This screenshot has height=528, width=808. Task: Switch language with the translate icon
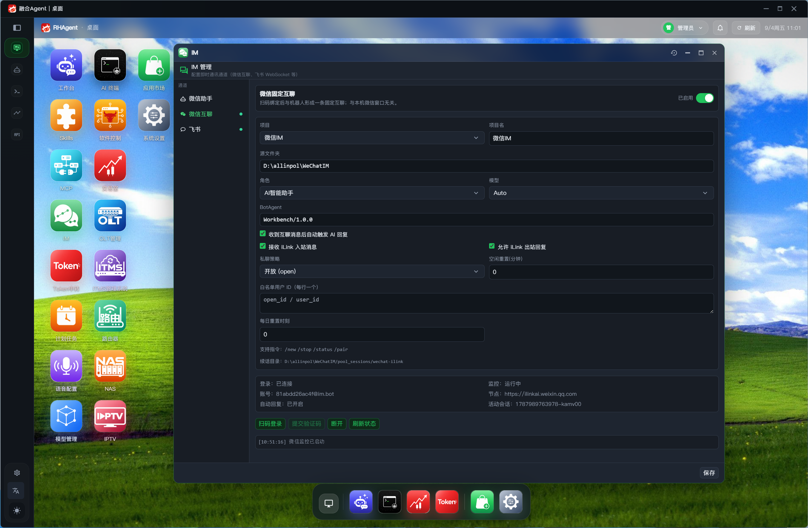[x=16, y=491]
